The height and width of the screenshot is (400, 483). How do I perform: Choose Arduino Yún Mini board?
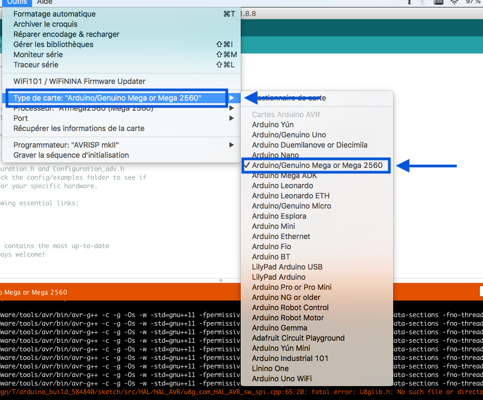317,348
